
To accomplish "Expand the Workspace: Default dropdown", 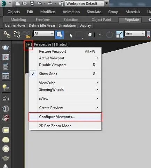I will point(85,3).
